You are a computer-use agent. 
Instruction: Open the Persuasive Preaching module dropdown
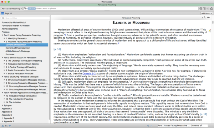pos(12,9)
